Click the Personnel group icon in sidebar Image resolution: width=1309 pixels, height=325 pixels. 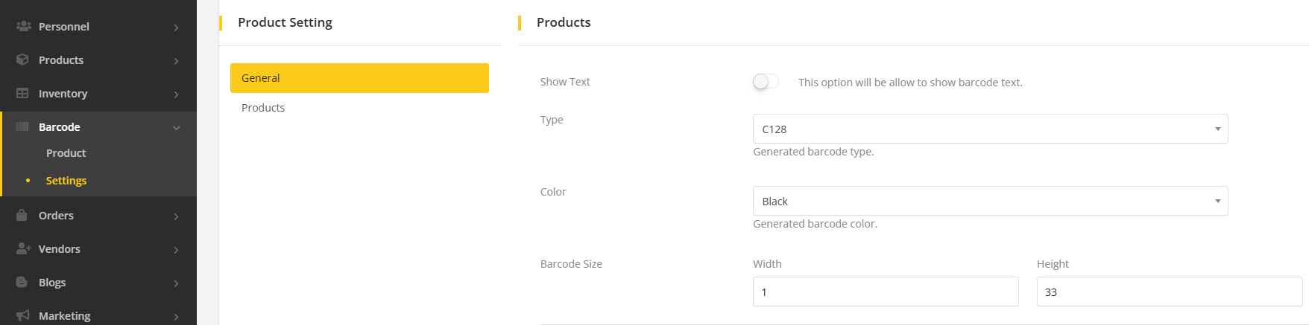click(23, 26)
